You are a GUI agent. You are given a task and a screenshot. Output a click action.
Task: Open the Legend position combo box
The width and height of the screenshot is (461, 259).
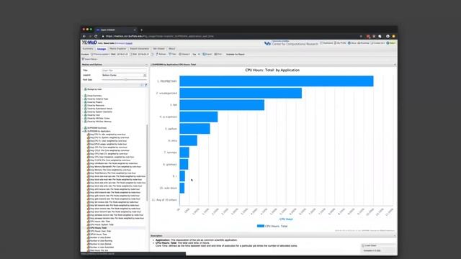pos(124,75)
